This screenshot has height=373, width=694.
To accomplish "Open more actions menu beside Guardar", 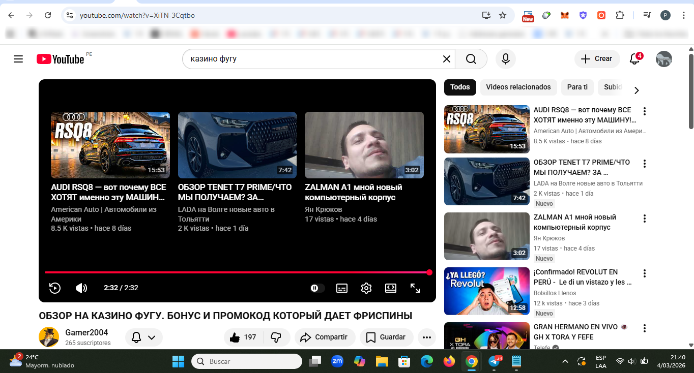I will point(427,337).
